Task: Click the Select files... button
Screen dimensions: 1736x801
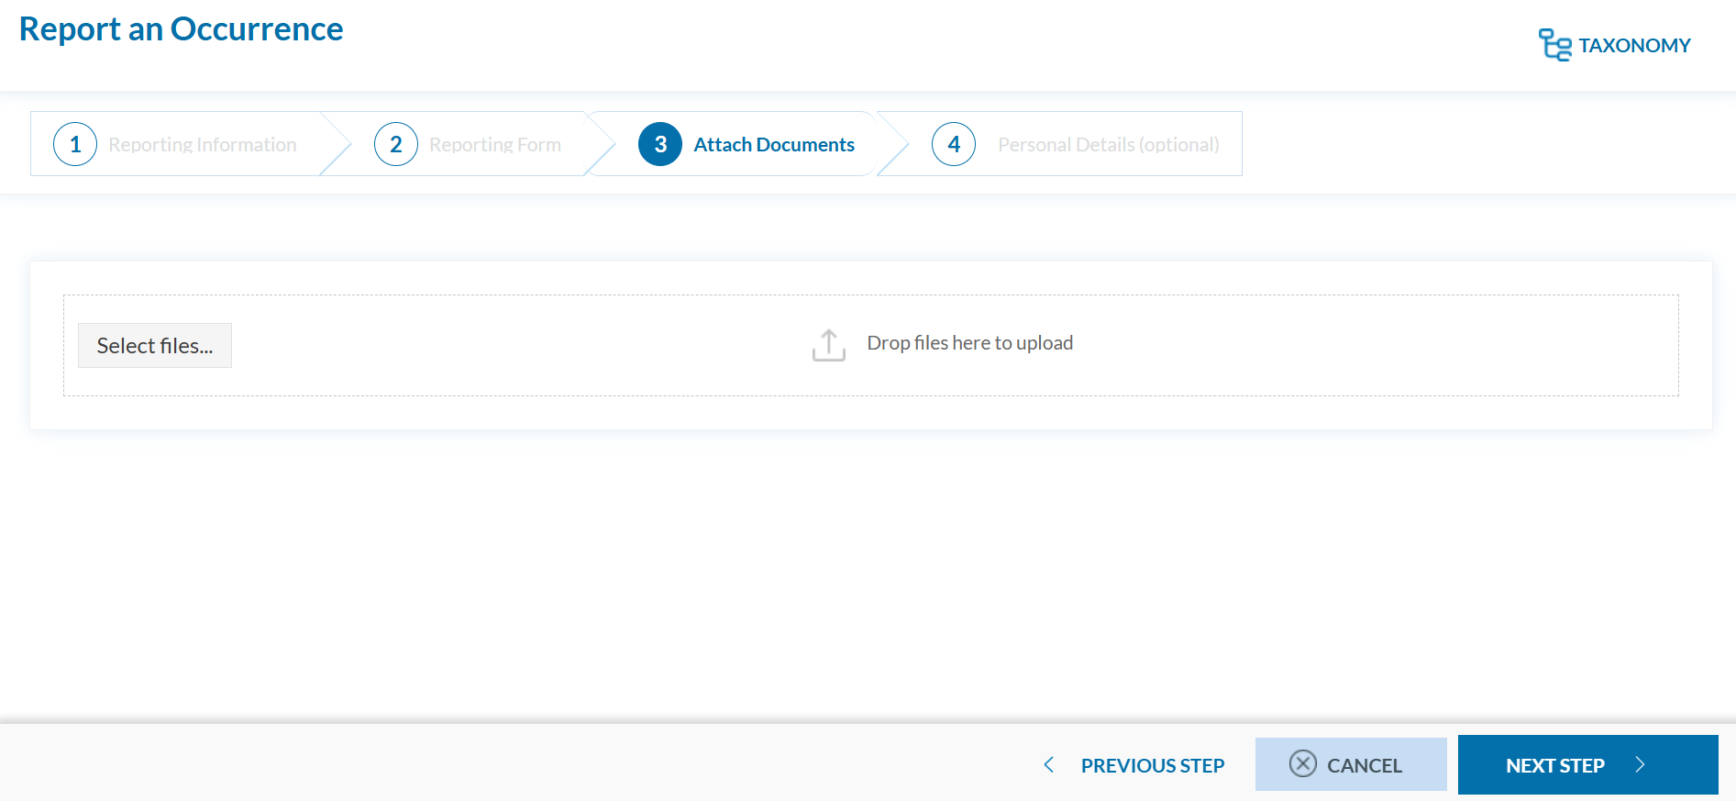Action: pos(155,345)
